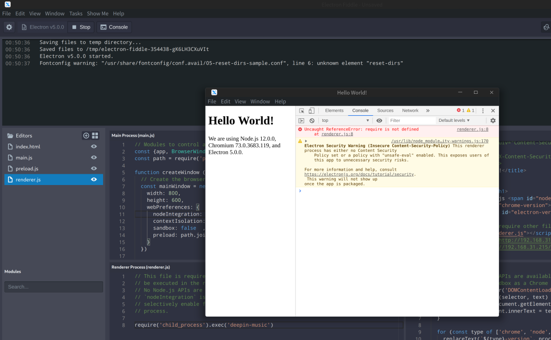Toggle visibility of renderer.js editor
Screen dimensions: 551x340
click(x=94, y=179)
